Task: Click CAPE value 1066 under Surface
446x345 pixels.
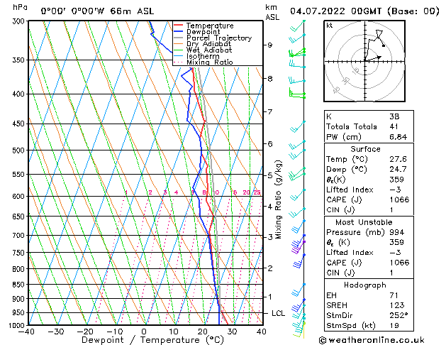Action: tap(399, 199)
